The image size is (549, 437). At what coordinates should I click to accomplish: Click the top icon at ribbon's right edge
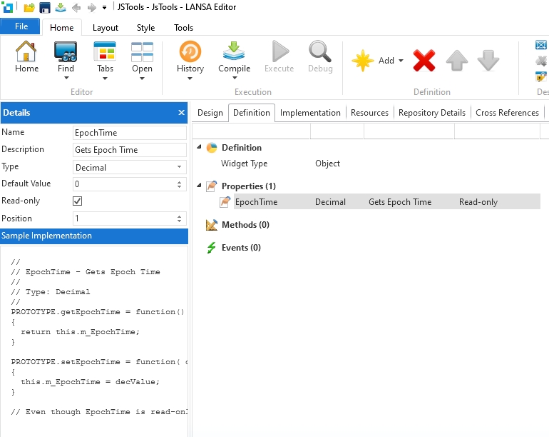point(541,44)
